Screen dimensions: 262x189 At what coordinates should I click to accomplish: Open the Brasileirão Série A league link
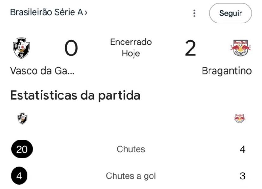click(x=47, y=13)
